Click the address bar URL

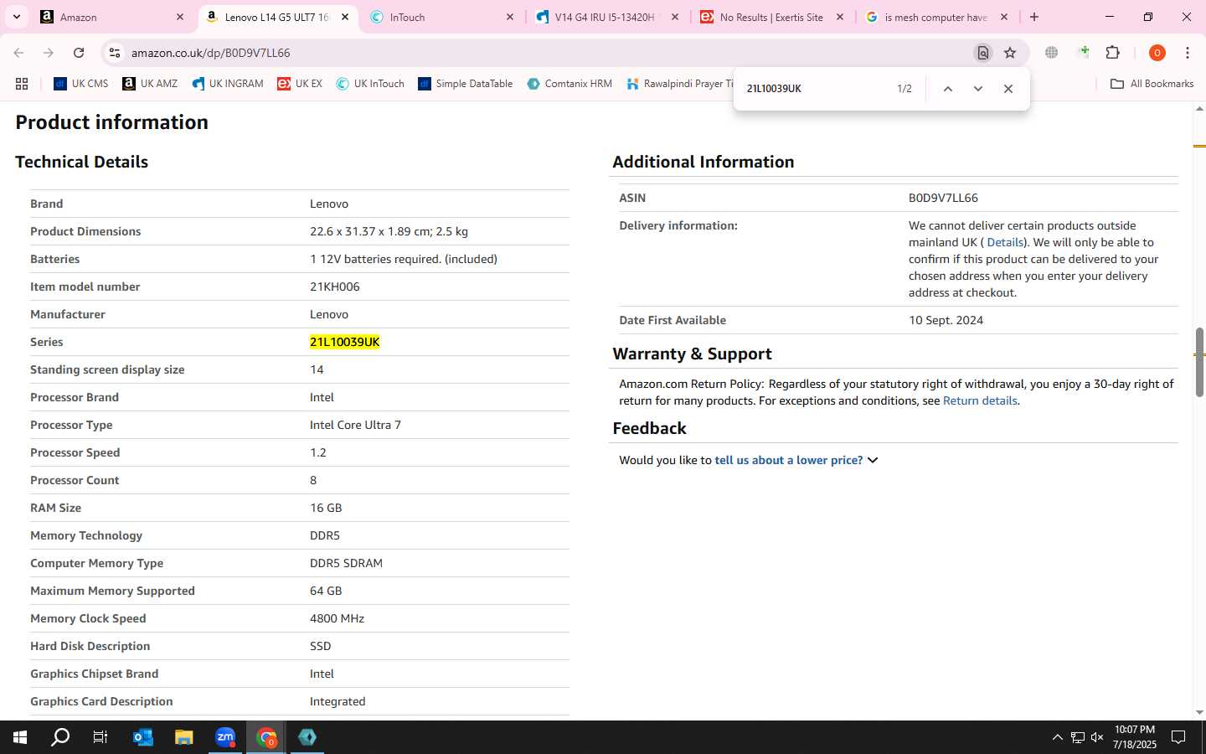pos(210,53)
